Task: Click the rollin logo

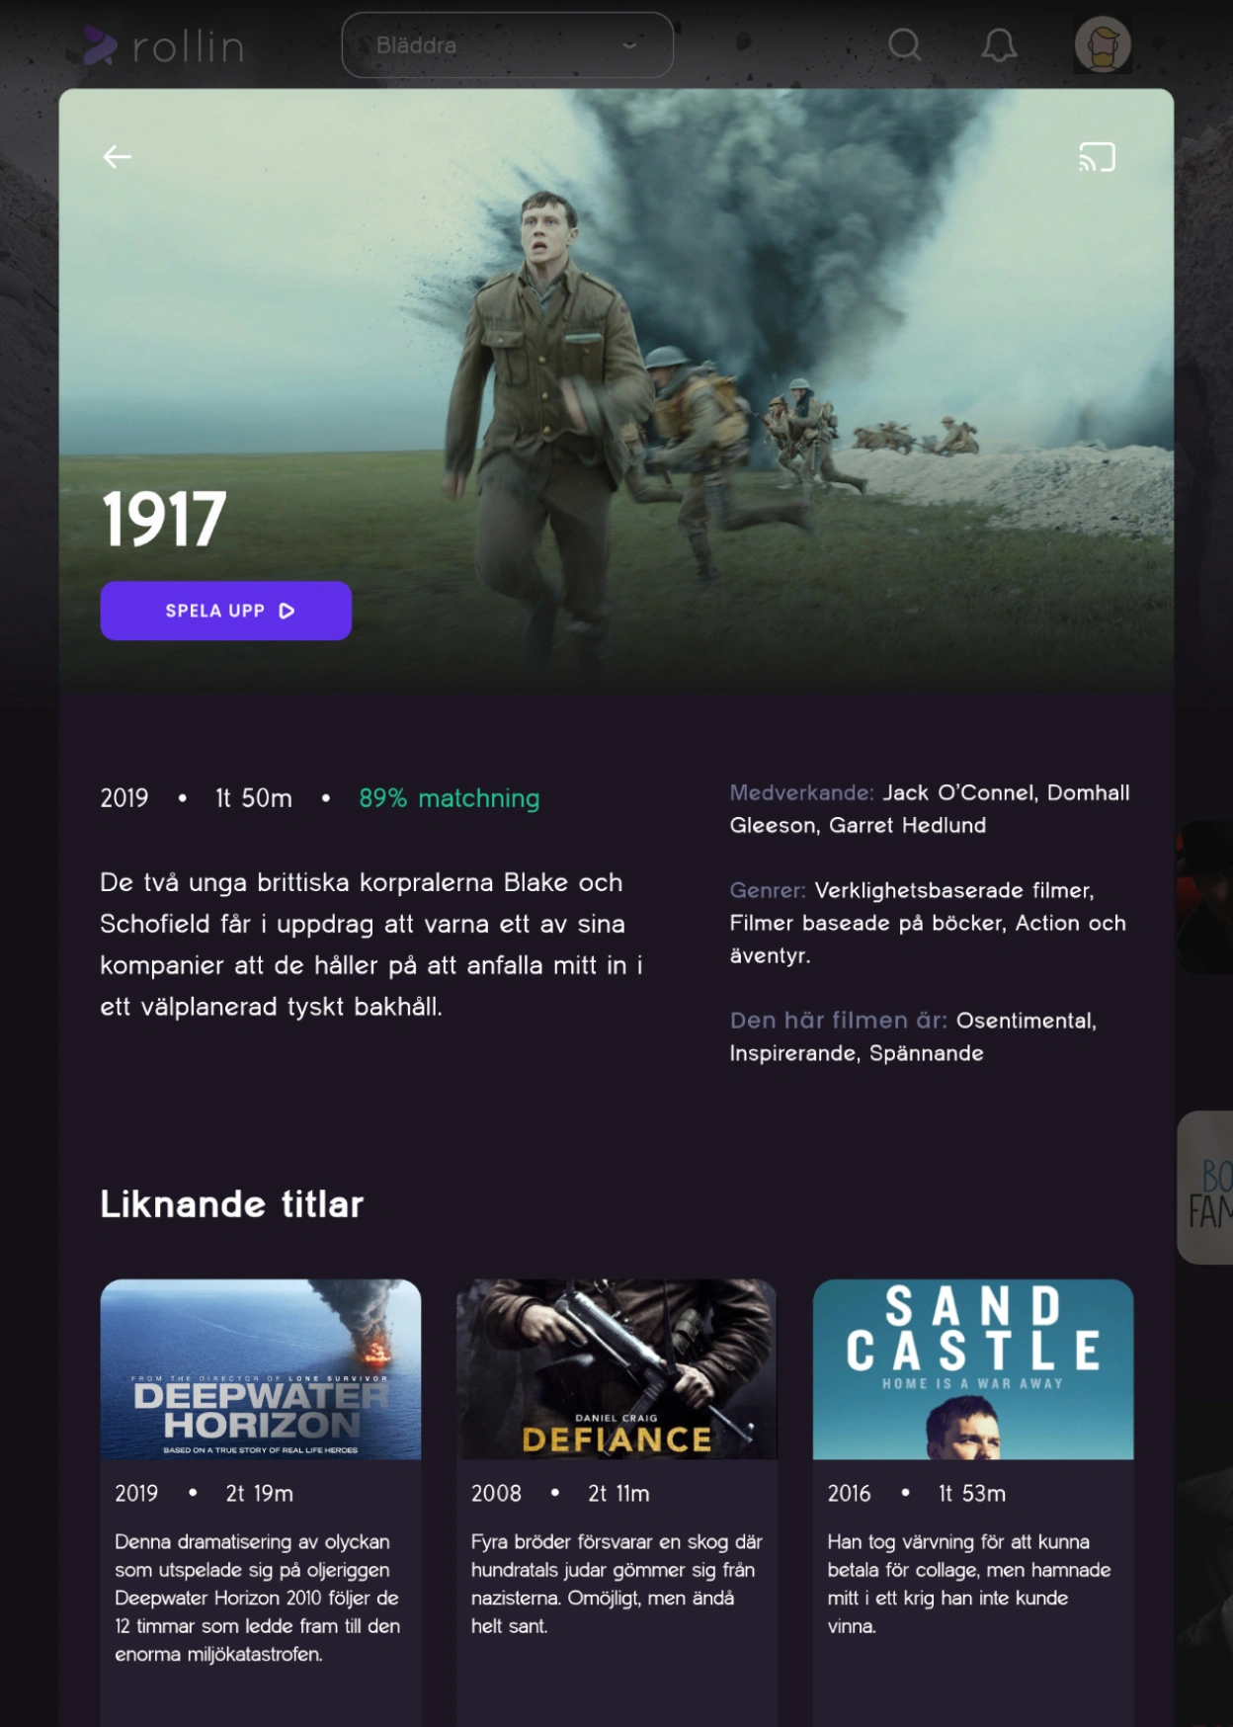Action: click(x=164, y=45)
